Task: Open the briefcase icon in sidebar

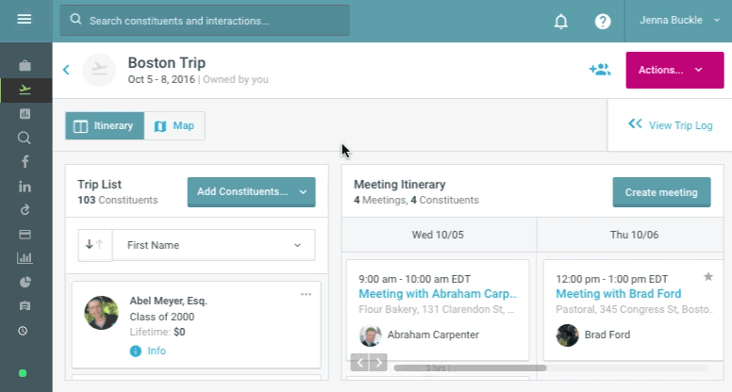Action: (25, 66)
